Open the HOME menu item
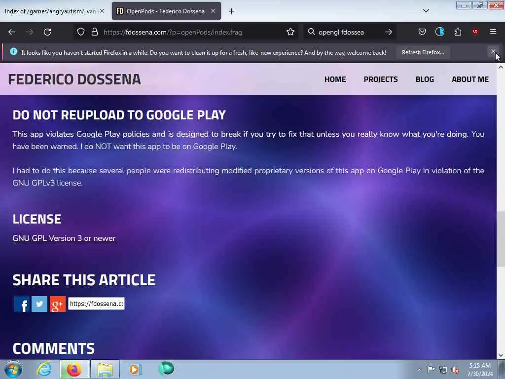This screenshot has height=379, width=505. tap(335, 79)
